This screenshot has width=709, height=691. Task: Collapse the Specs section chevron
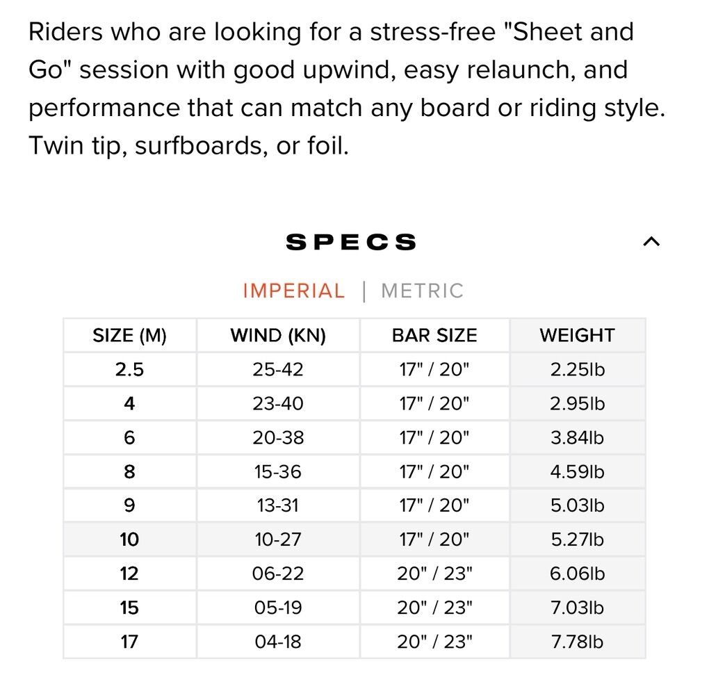[x=651, y=242]
